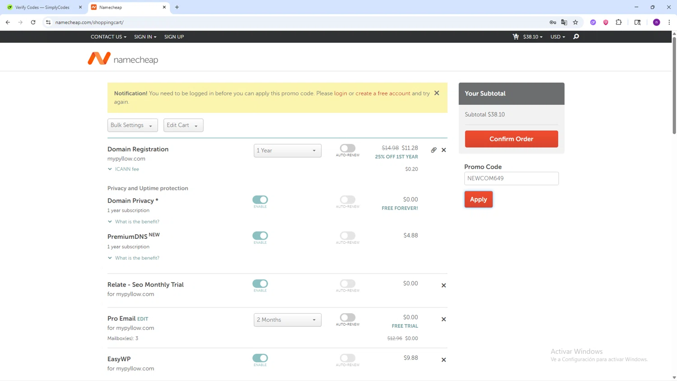The height and width of the screenshot is (381, 677).
Task: Expand PremiumDNS 'What is the benefit?'
Action: 134,258
